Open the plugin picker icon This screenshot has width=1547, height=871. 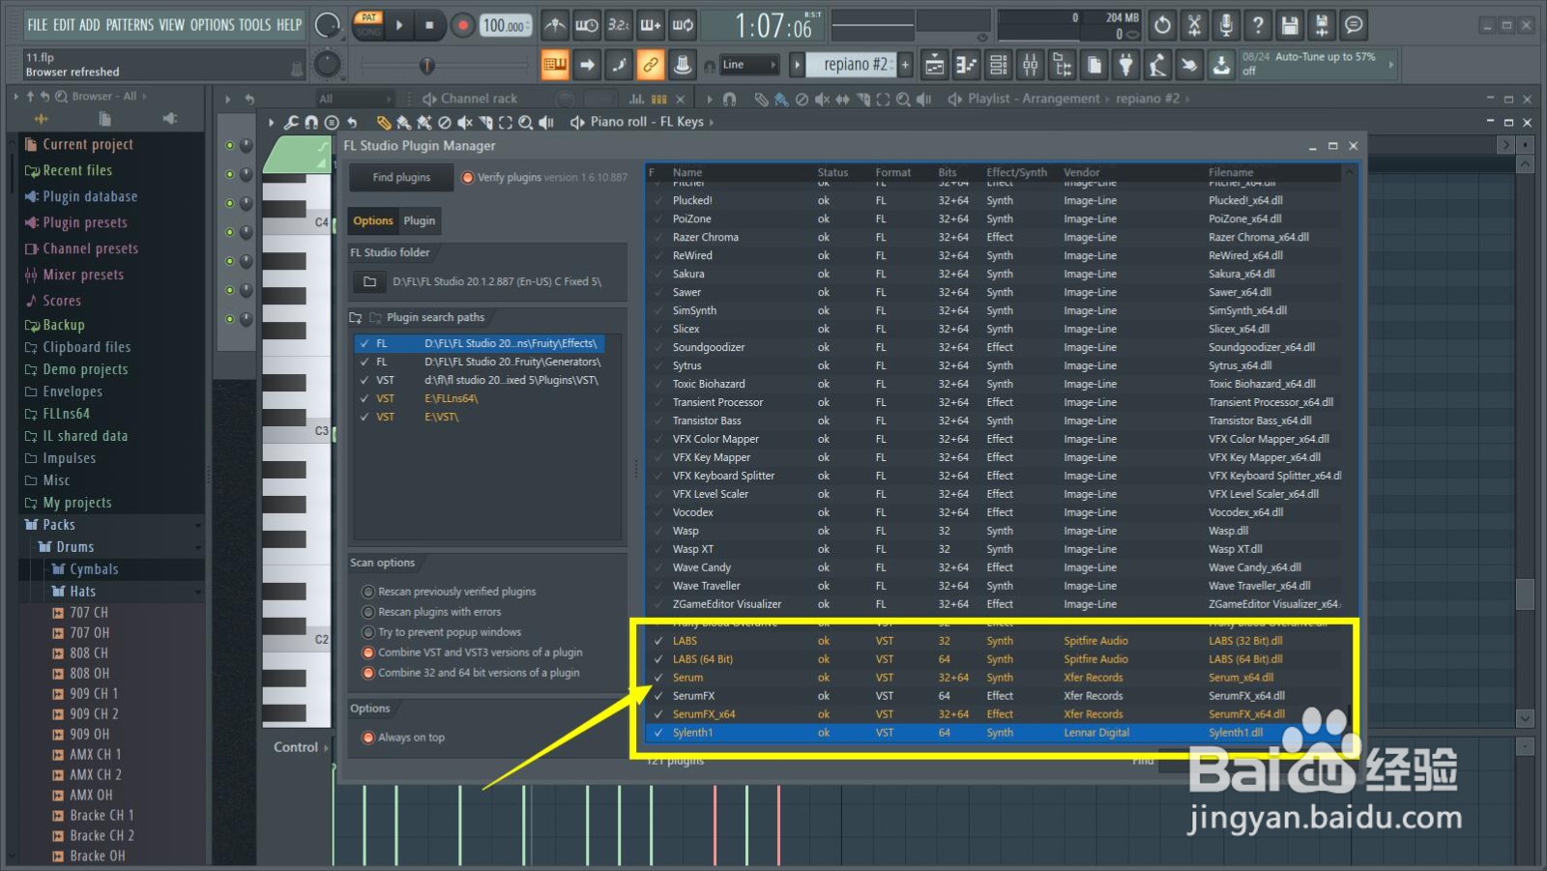tap(1125, 65)
